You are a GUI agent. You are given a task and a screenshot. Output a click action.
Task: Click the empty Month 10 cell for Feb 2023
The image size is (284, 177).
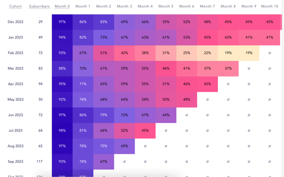click(x=270, y=53)
